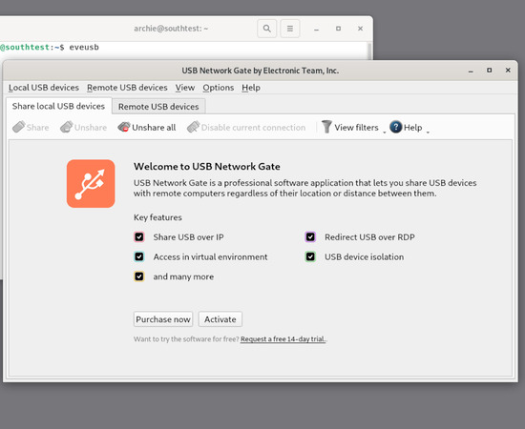Maximize the terminal window
Screen dimensions: 525x429
(x=338, y=29)
